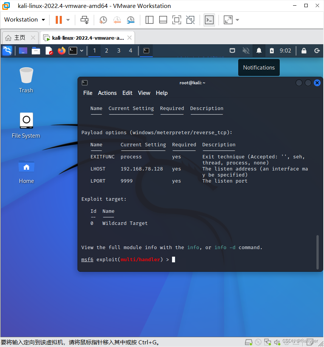The height and width of the screenshot is (347, 324).
Task: Send Ctrl+Alt+Del to the virtual machine
Action: coord(84,20)
